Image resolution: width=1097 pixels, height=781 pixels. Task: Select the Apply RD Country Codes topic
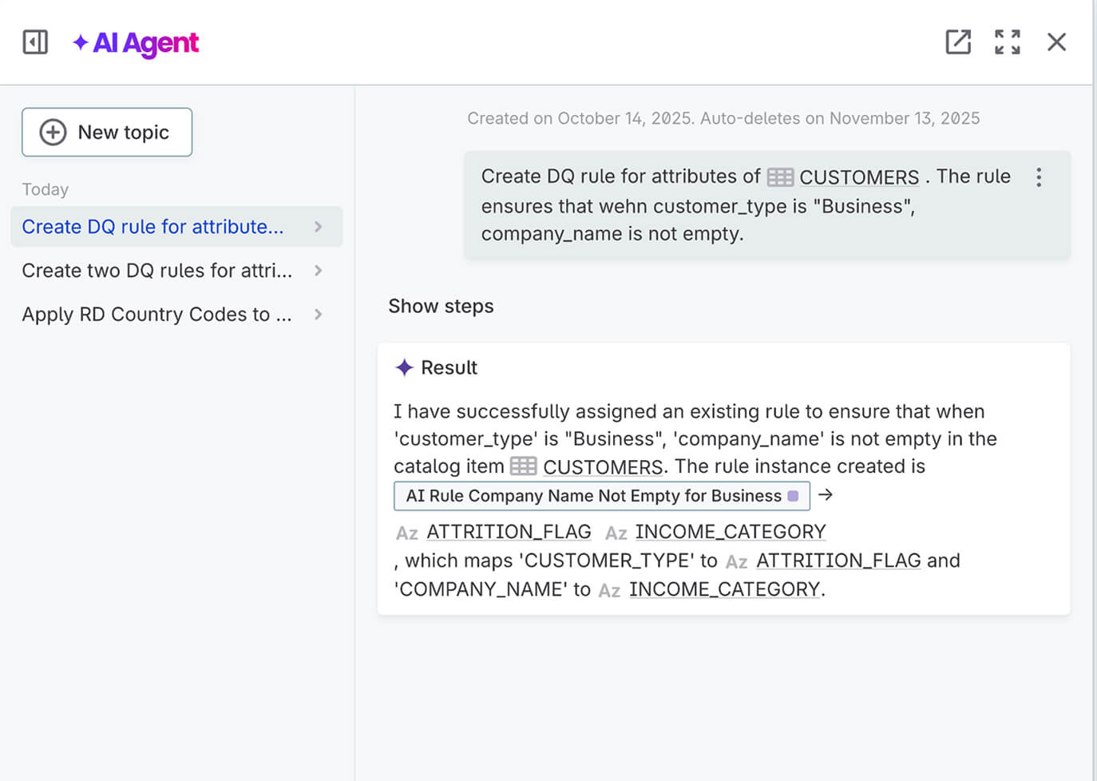(x=156, y=315)
